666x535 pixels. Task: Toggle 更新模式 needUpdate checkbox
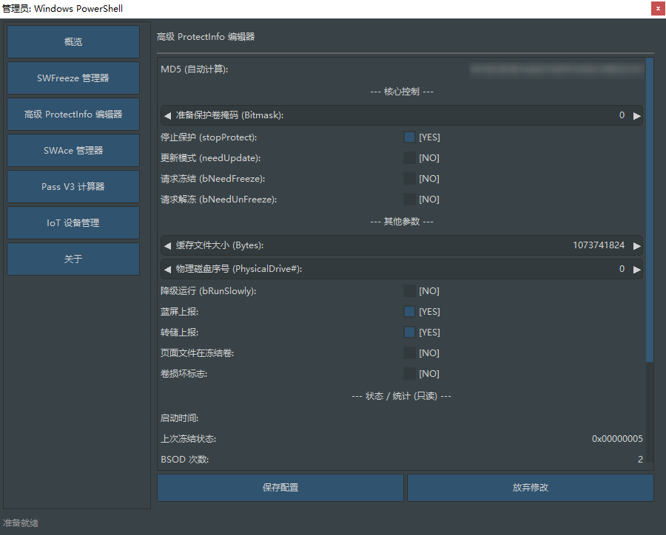[x=409, y=158]
